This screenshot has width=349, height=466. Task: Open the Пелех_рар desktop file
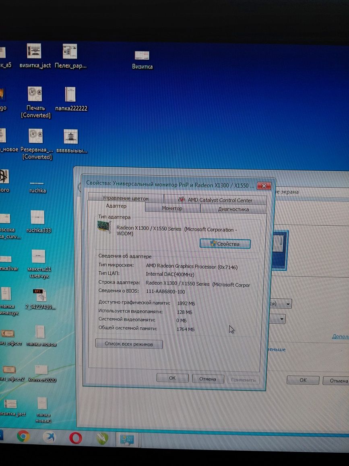[70, 56]
